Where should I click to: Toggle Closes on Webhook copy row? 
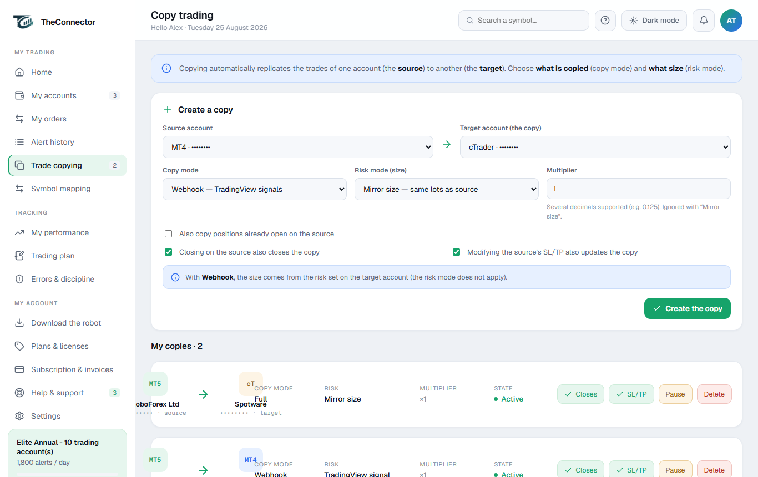(580, 470)
